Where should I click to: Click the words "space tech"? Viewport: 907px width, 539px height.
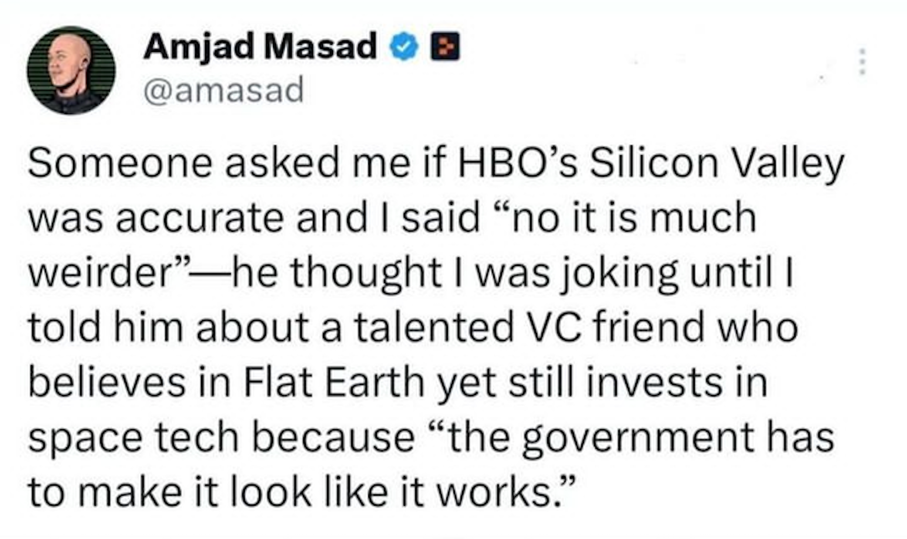point(133,436)
